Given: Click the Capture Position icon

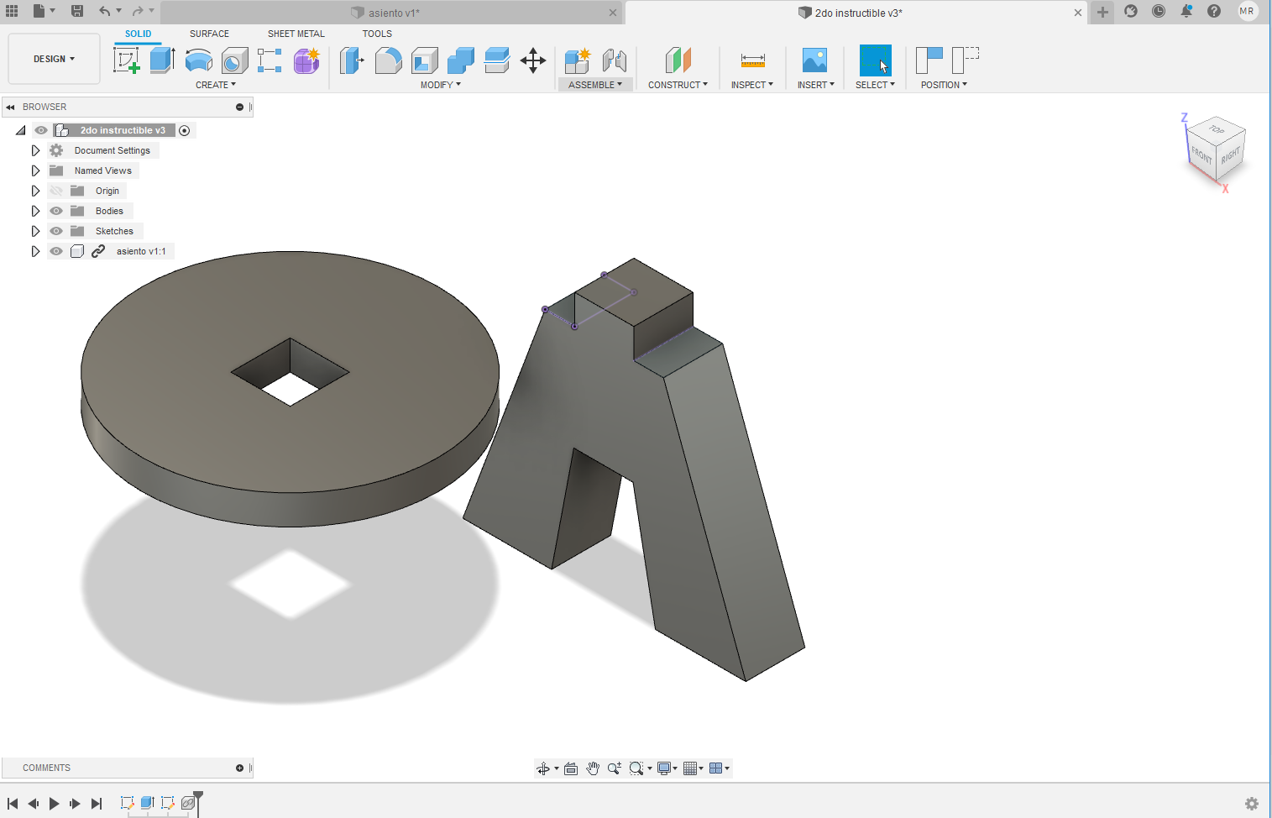Looking at the screenshot, I should [929, 60].
